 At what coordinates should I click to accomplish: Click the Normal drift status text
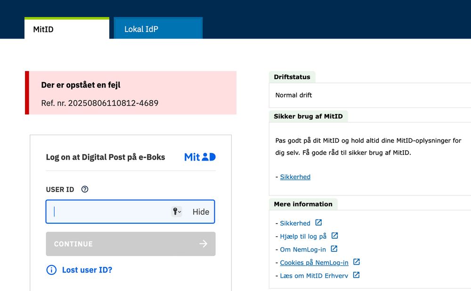click(x=293, y=95)
